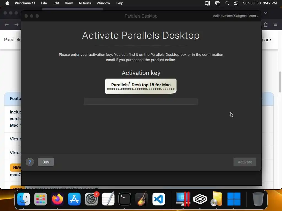Click the help question mark button
The width and height of the screenshot is (282, 211).
tap(30, 162)
